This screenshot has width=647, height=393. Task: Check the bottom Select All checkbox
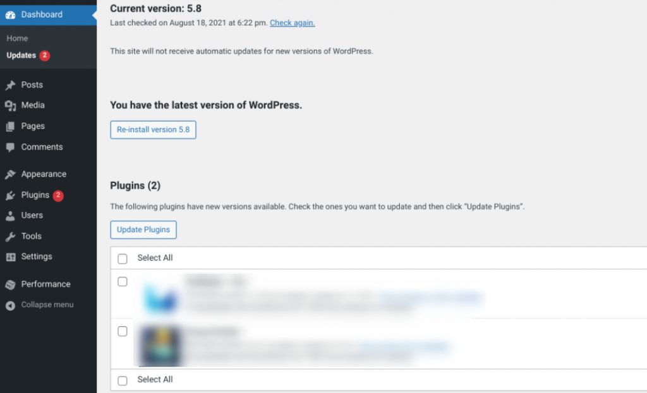click(123, 380)
